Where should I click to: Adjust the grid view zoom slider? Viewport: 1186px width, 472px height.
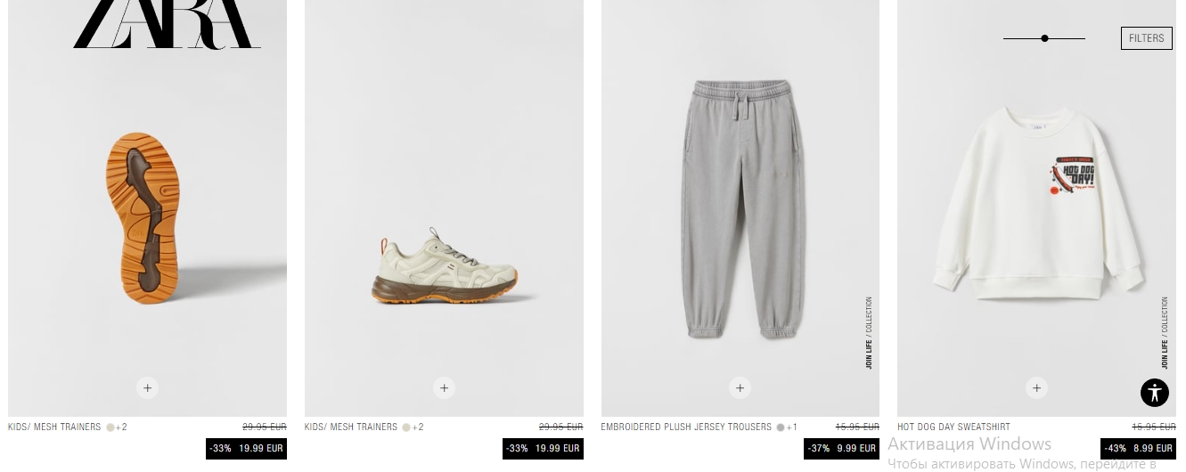click(x=1044, y=38)
